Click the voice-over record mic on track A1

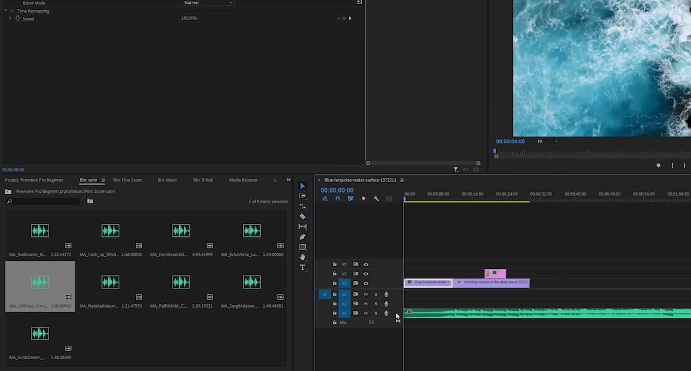coord(386,294)
